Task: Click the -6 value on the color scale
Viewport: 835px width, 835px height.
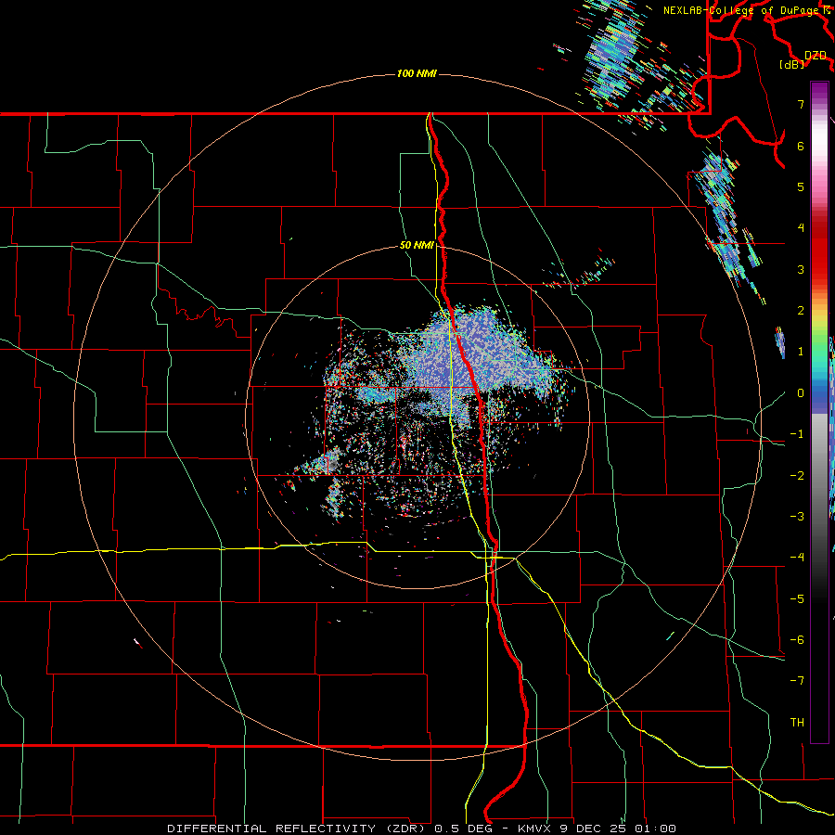Action: (x=797, y=640)
